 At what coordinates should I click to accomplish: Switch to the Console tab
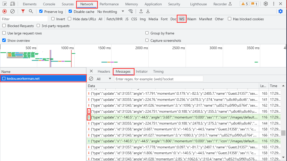click(49, 4)
